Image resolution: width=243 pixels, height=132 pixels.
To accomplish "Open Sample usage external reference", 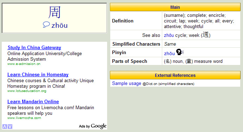I will tap(126, 83).
